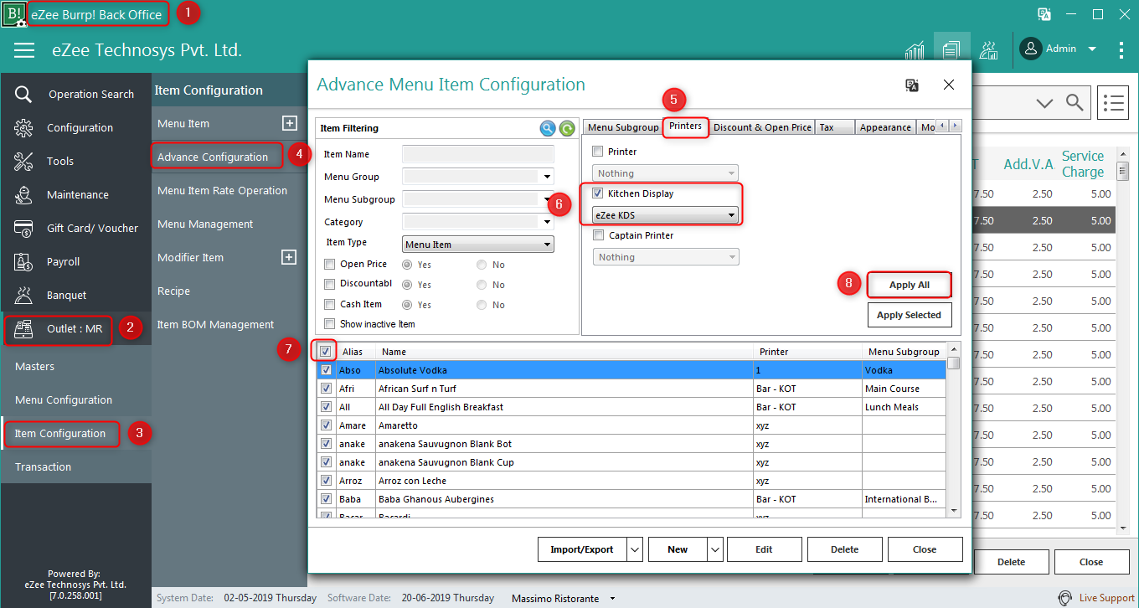
Task: Click the Operation Search magnifier icon
Action: [x=23, y=94]
